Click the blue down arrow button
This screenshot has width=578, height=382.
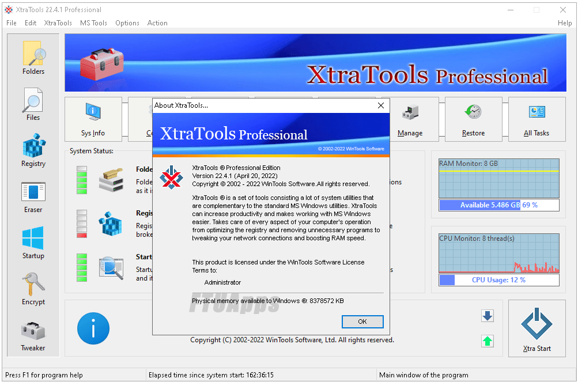click(488, 316)
